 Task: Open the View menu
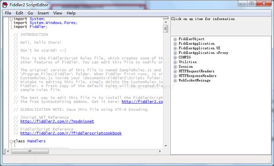[58, 13]
